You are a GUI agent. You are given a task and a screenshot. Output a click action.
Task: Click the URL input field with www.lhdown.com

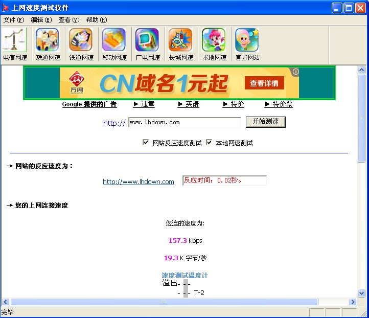tap(184, 122)
